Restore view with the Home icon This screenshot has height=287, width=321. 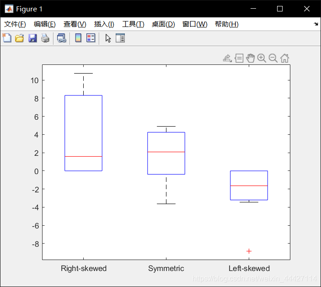284,58
